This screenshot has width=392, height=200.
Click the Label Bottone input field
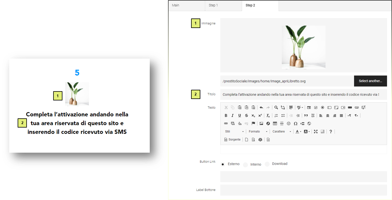(x=304, y=190)
